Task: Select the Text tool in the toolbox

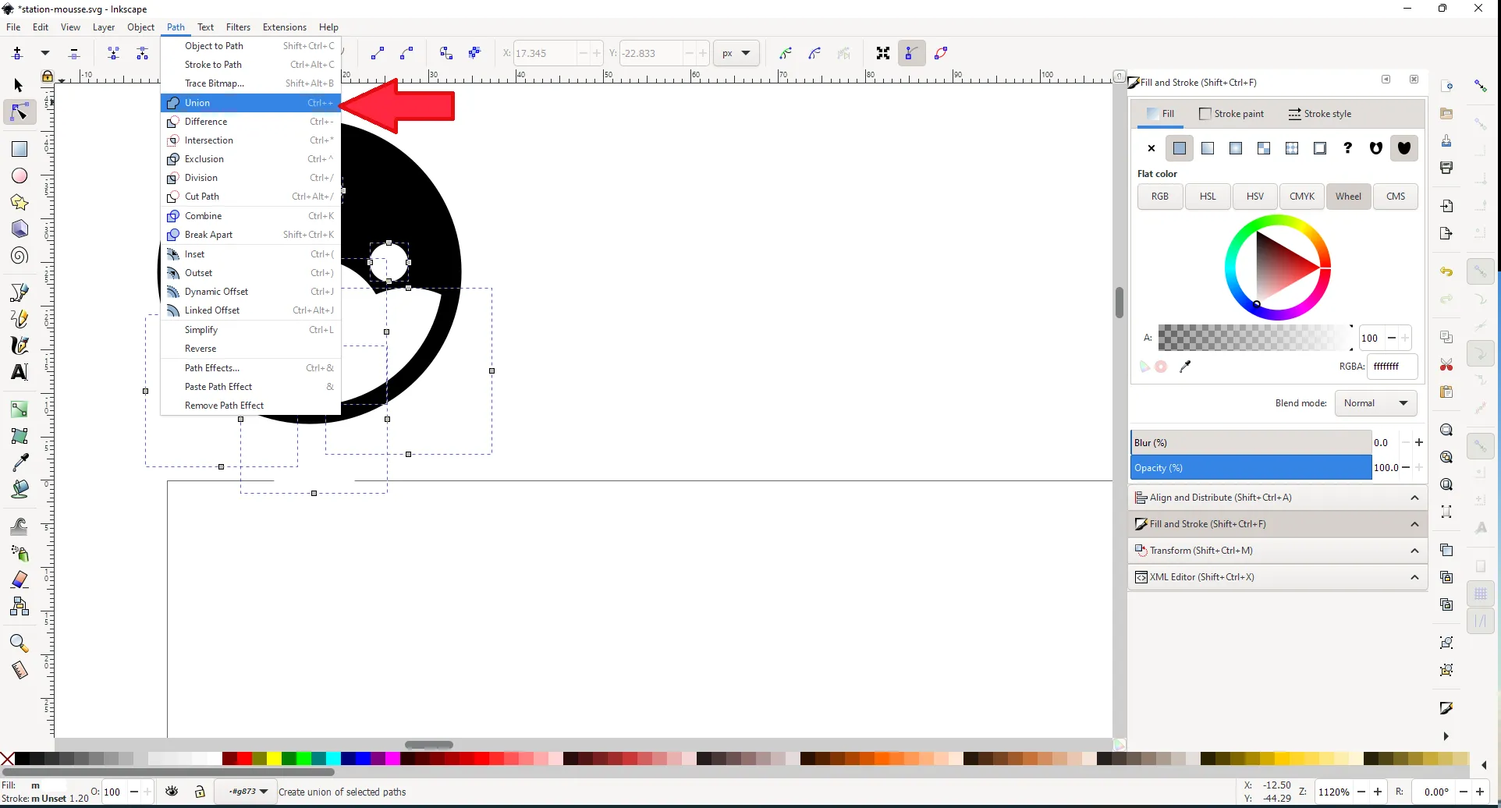Action: click(x=20, y=372)
